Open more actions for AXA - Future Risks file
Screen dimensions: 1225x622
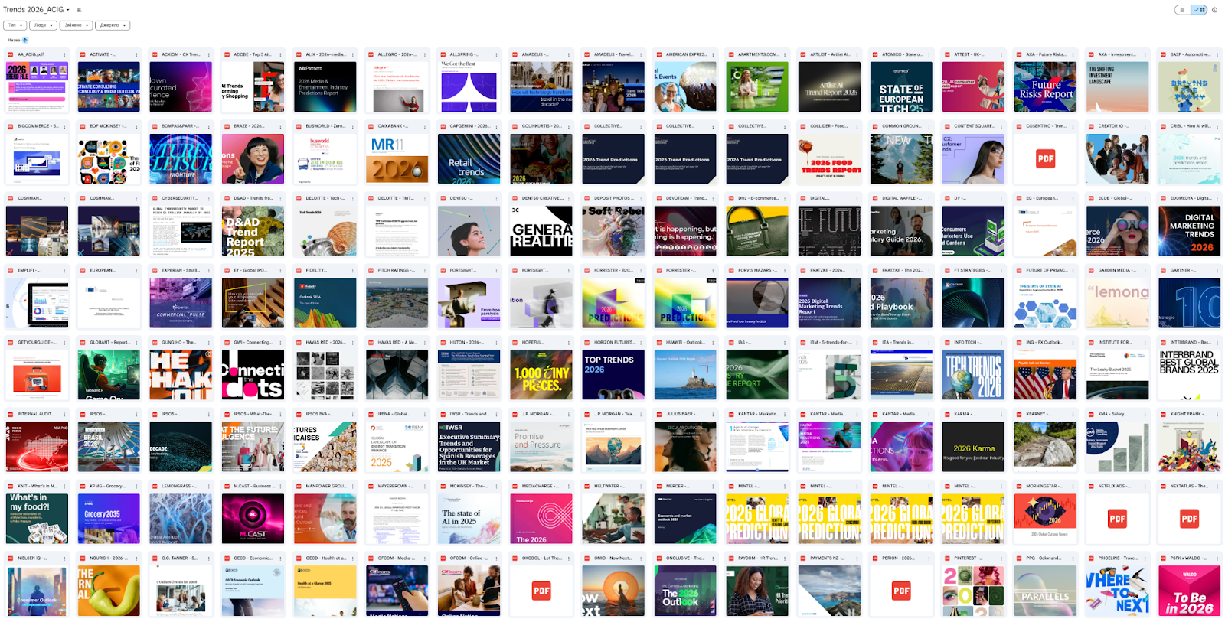[x=1073, y=54]
